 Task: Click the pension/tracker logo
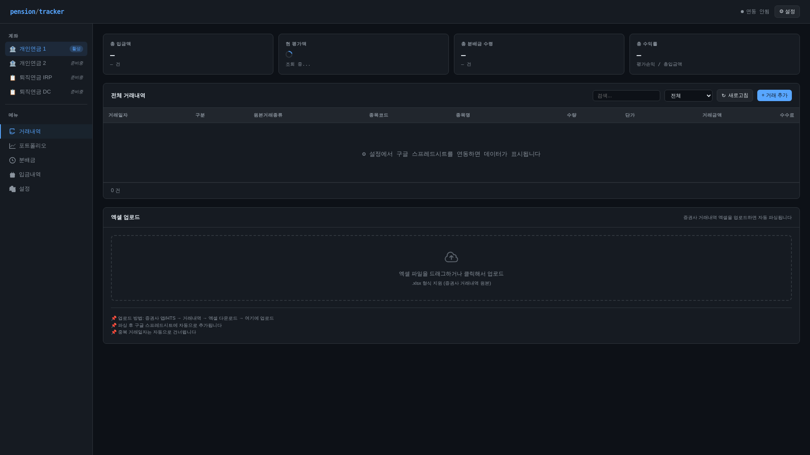click(x=37, y=12)
